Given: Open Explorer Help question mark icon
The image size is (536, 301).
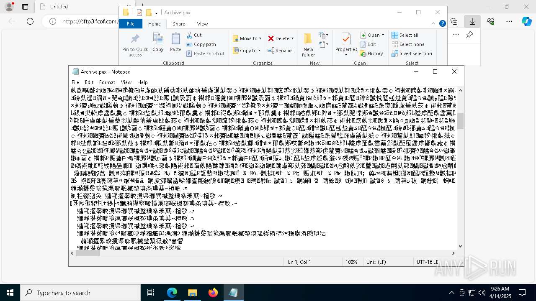Looking at the screenshot, I should [x=442, y=24].
